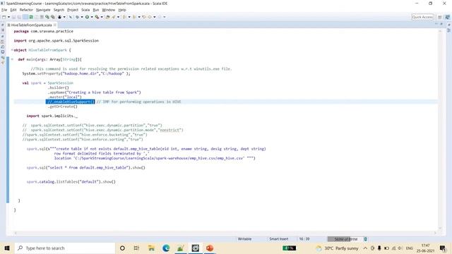Open Microsoft Edge from taskbar
Screen dimensions: 452x254
[x=166, y=248]
